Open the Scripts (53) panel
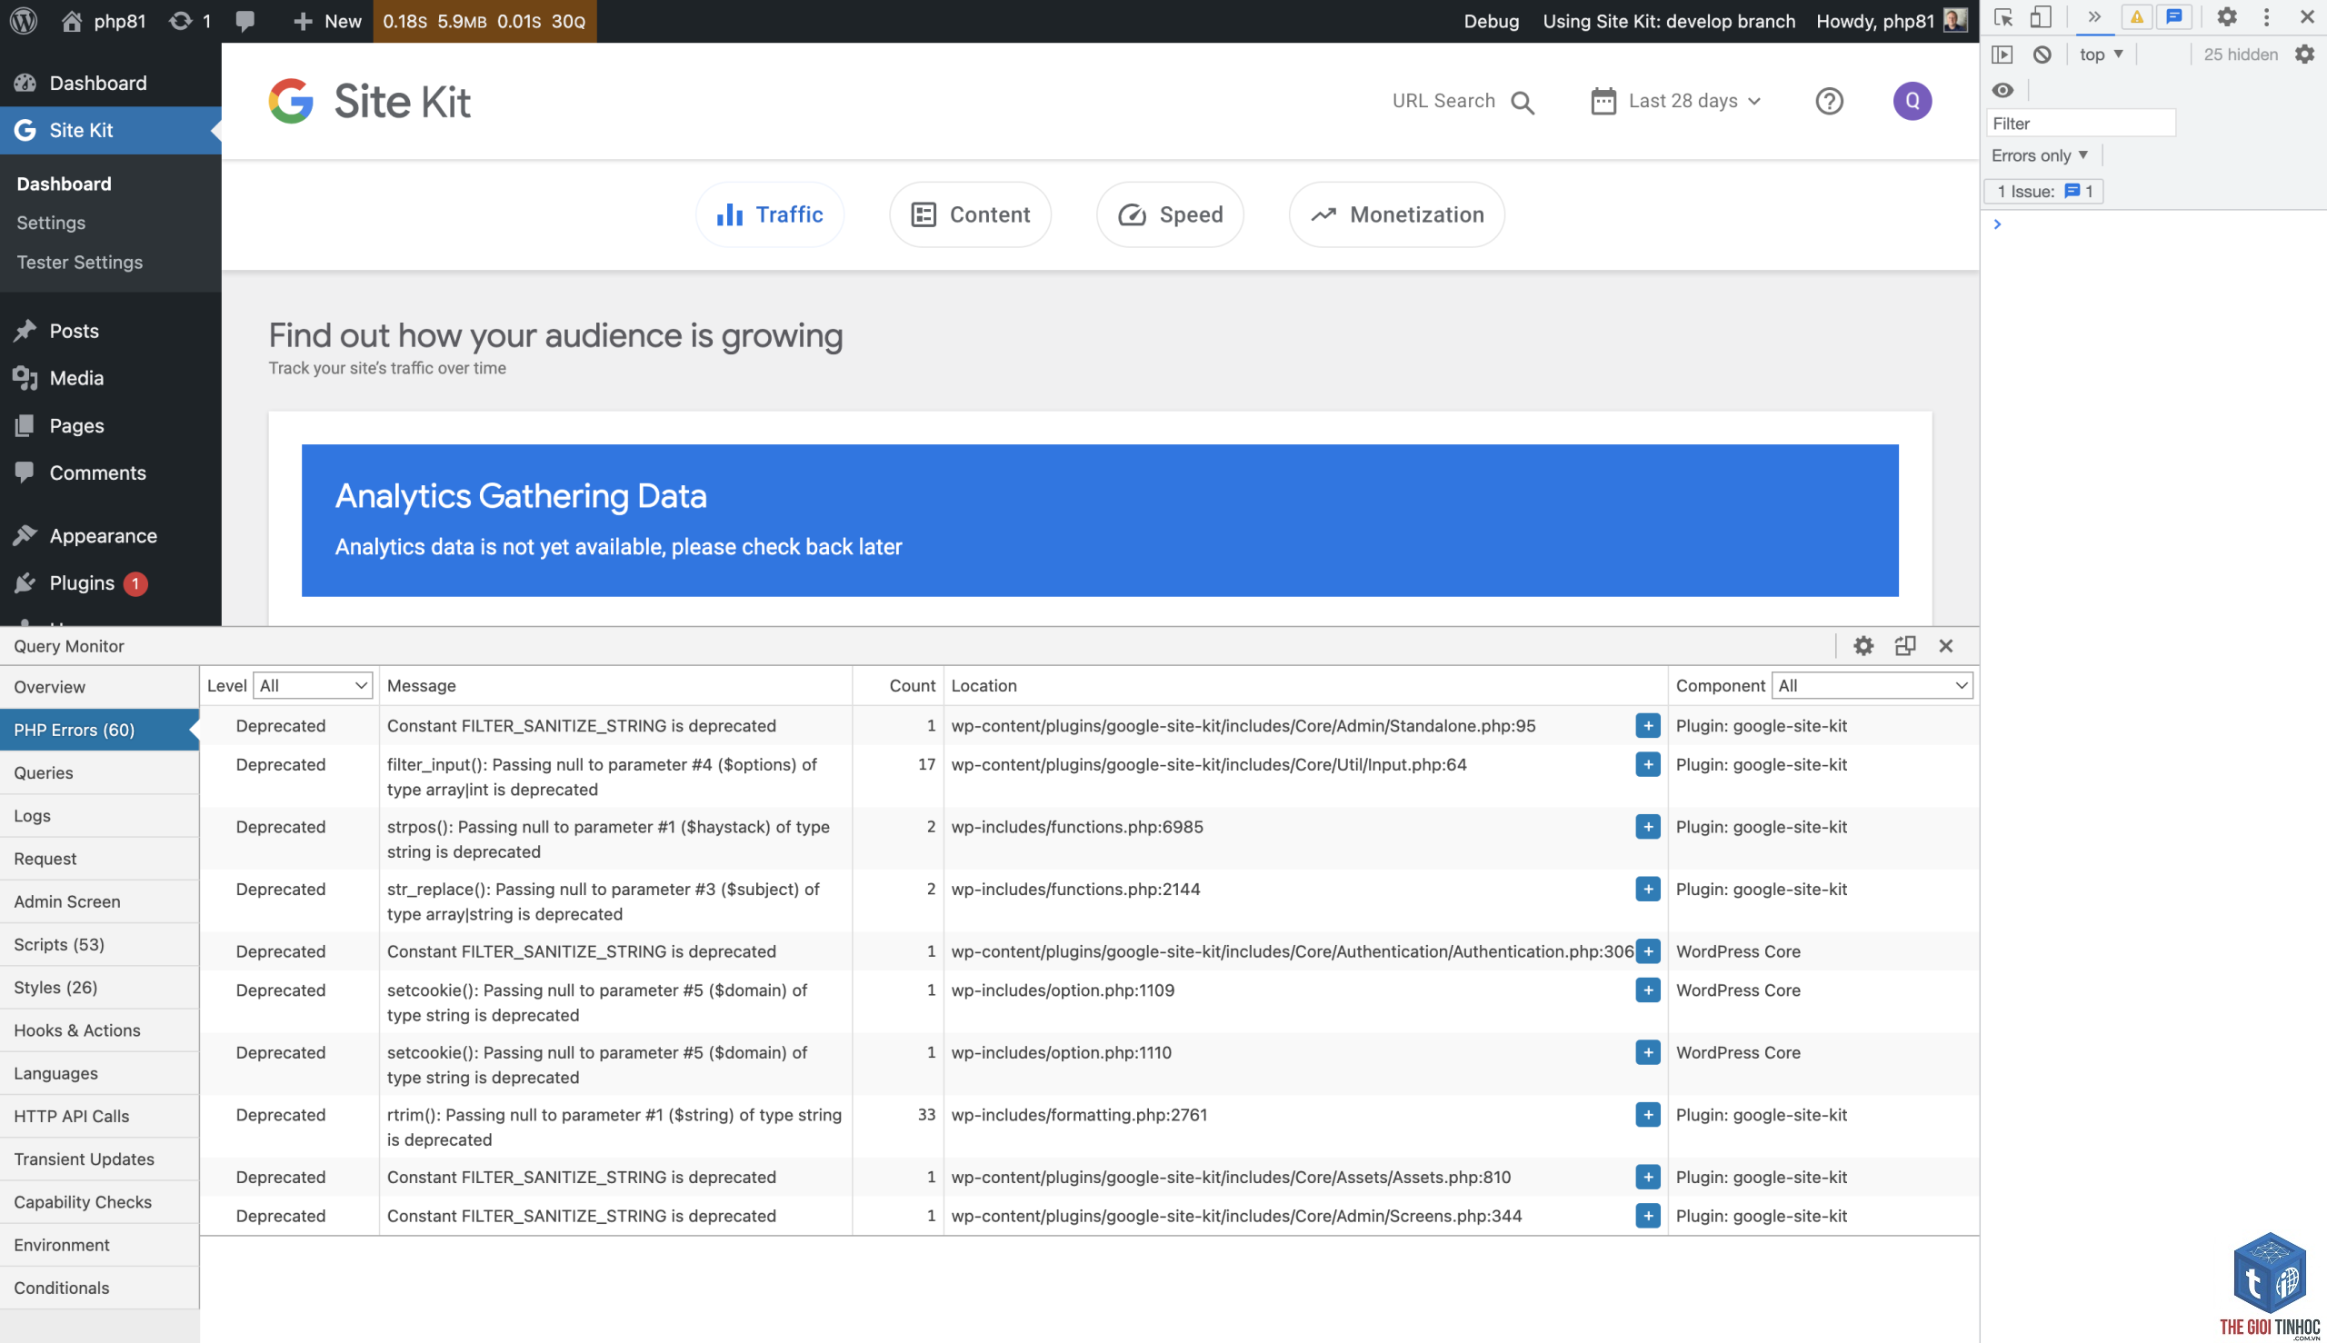Viewport: 2327px width, 1343px height. [x=99, y=943]
